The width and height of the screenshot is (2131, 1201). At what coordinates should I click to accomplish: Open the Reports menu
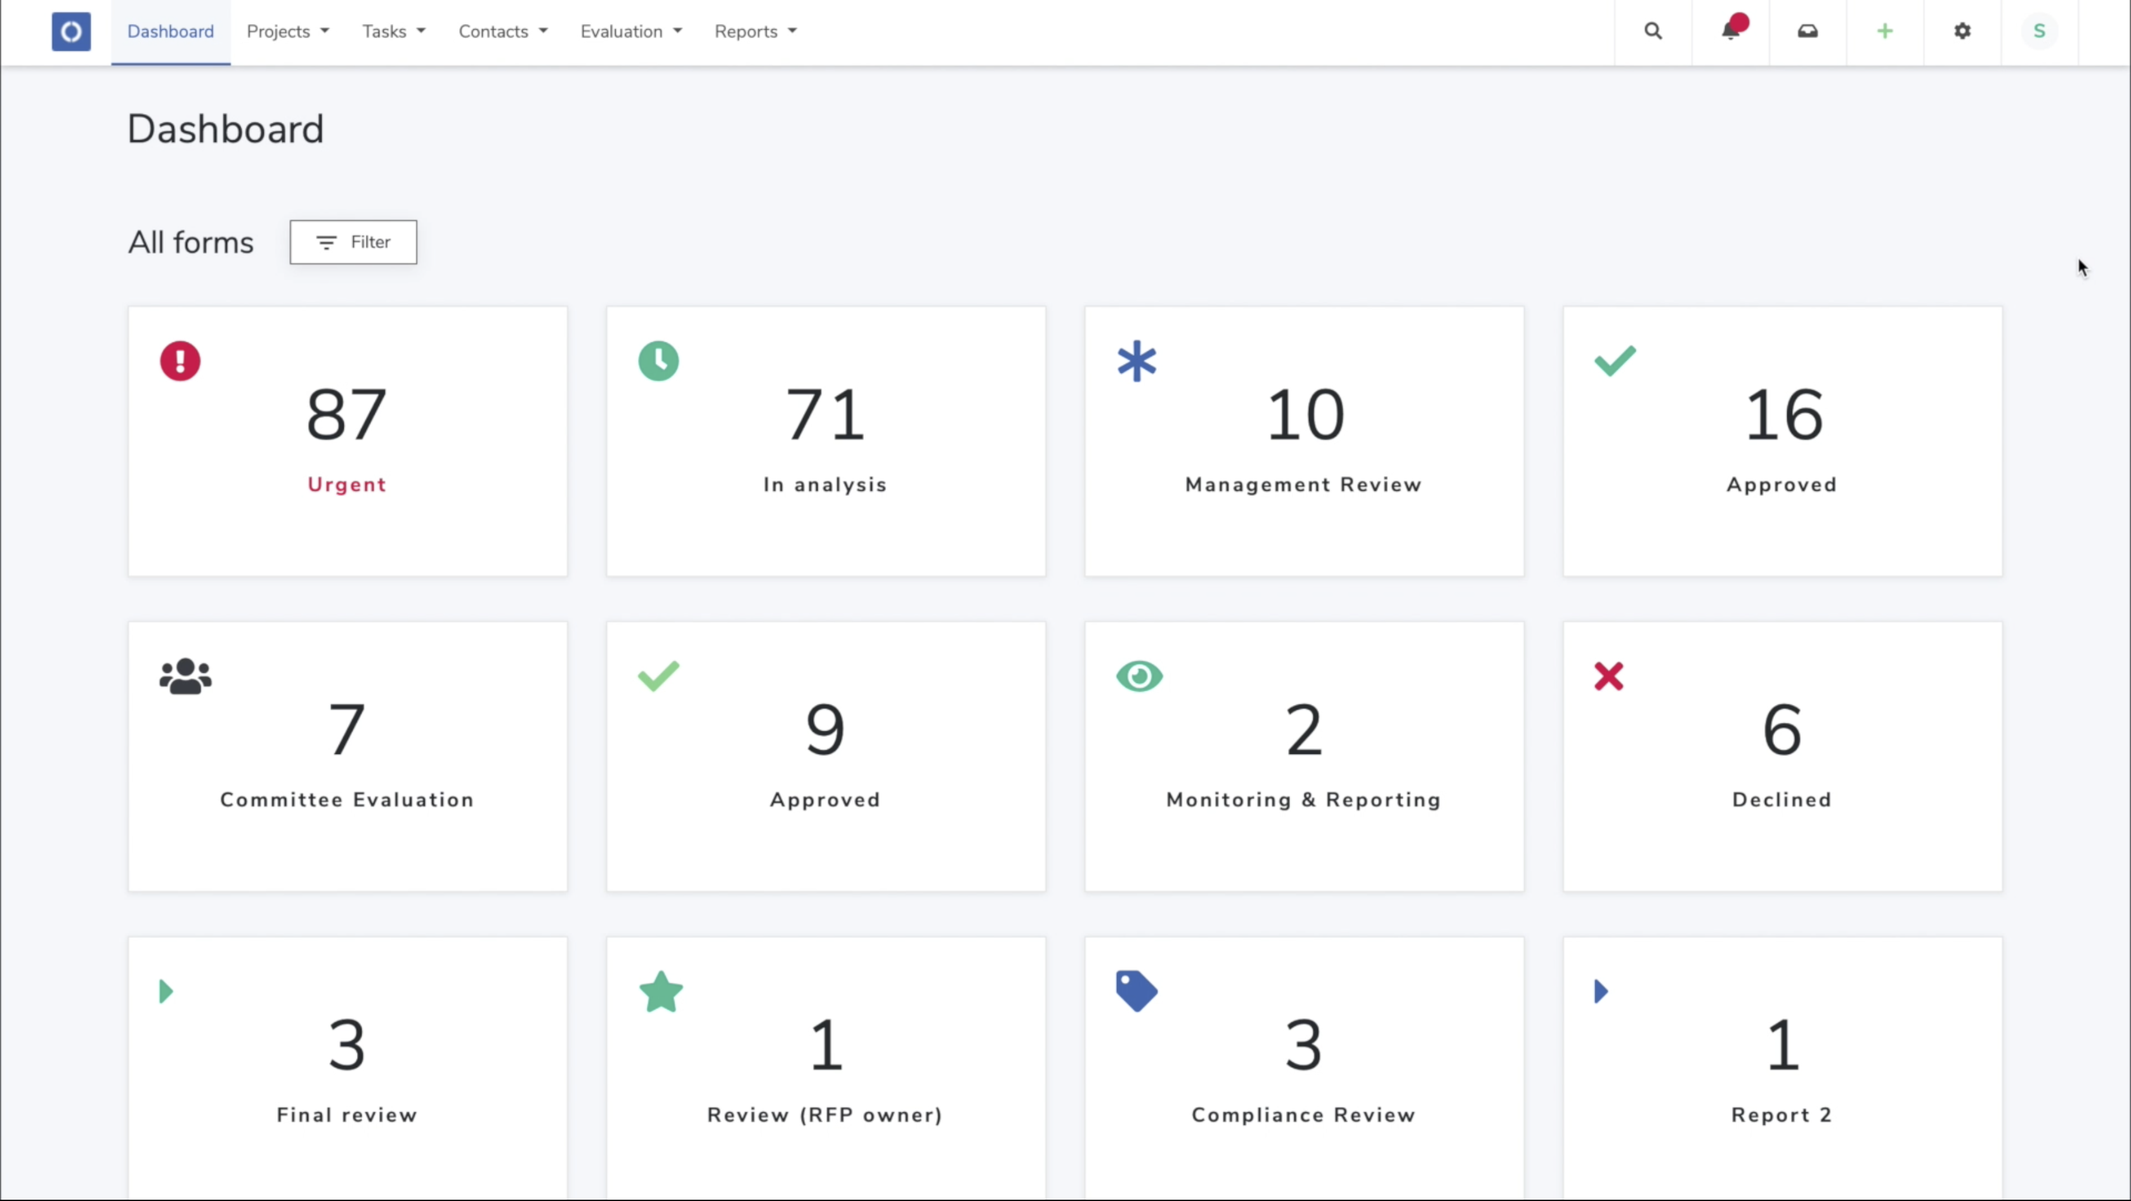pos(755,32)
